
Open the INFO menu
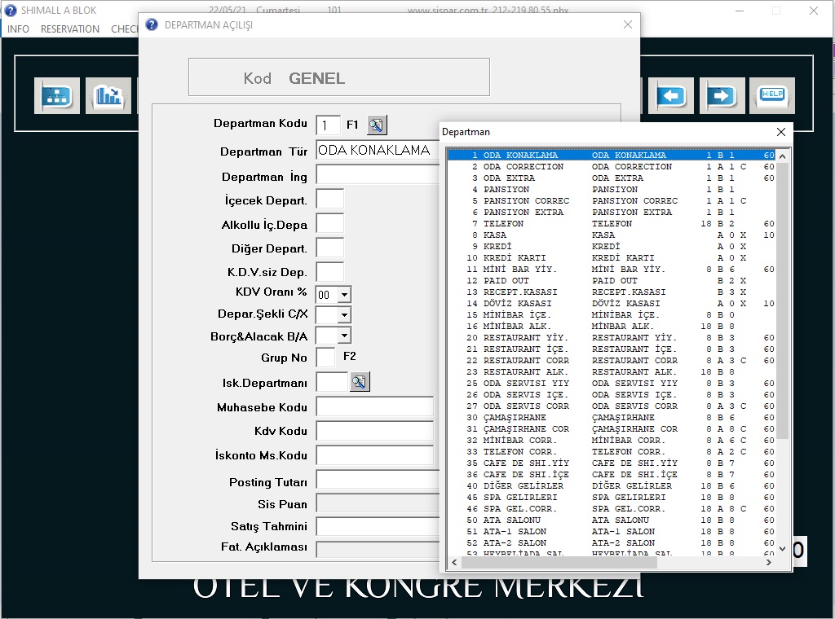coord(18,29)
